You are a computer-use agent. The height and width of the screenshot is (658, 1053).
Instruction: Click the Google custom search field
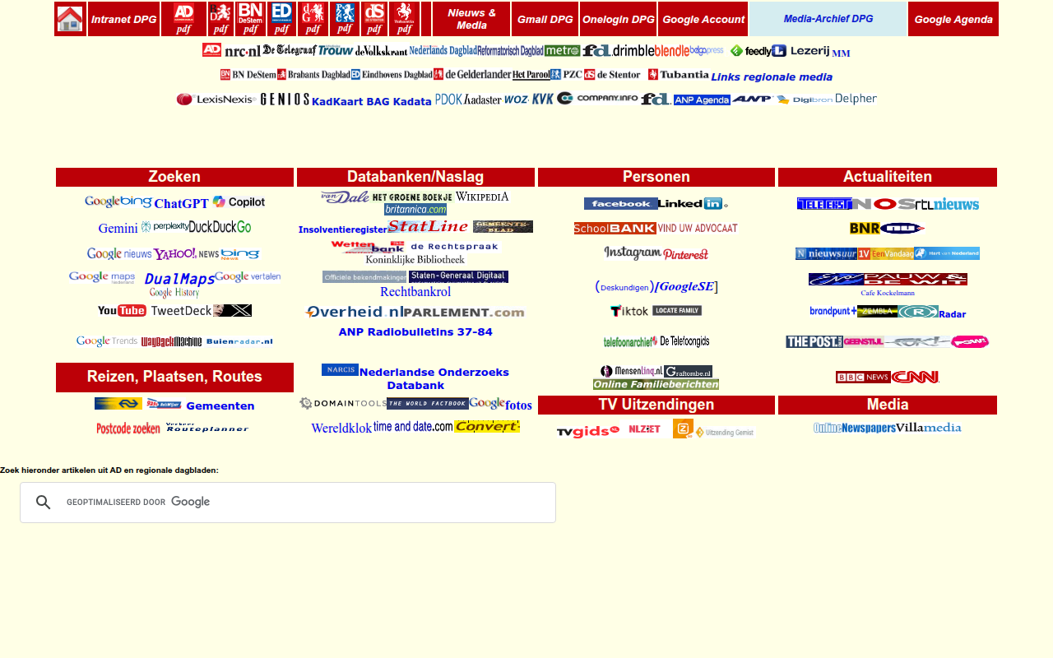tap(288, 503)
